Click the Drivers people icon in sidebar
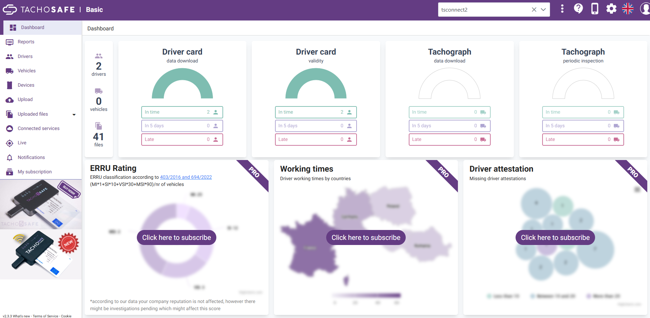This screenshot has width=650, height=318. tap(10, 57)
